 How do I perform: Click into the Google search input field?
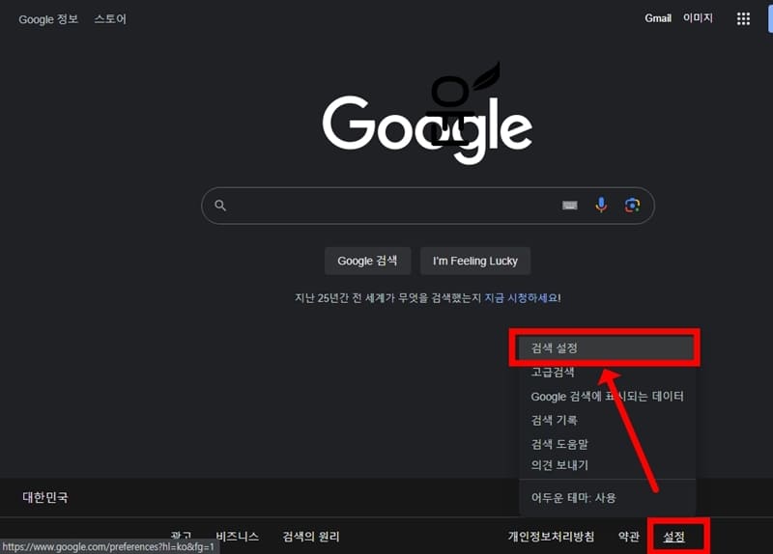[428, 206]
